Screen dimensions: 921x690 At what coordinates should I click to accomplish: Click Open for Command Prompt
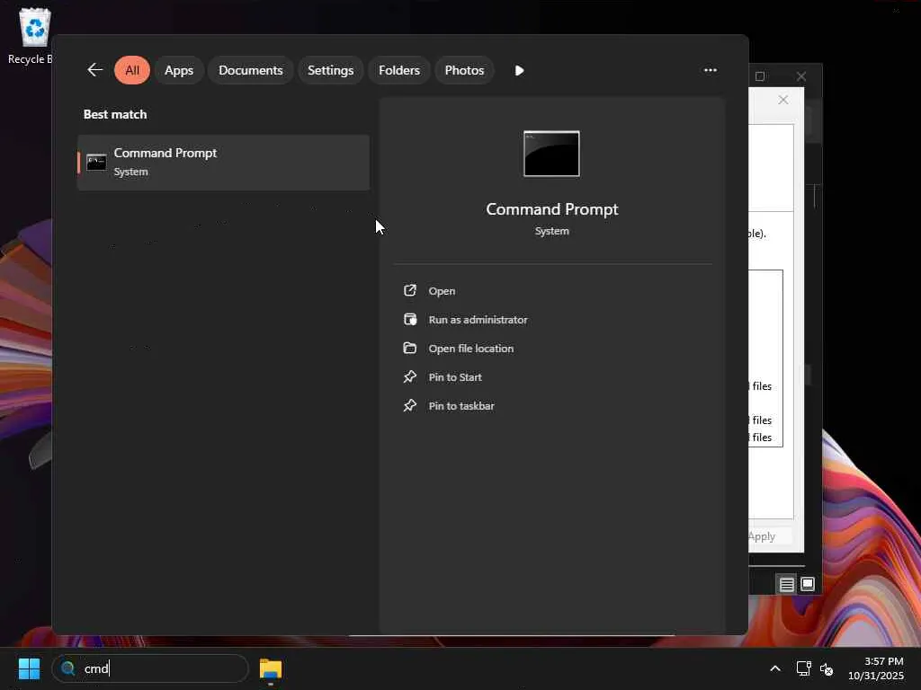point(442,291)
